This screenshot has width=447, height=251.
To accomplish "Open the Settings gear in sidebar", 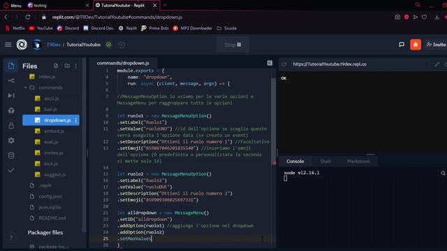I will (x=11, y=140).
